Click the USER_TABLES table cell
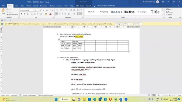 tap(66, 44)
